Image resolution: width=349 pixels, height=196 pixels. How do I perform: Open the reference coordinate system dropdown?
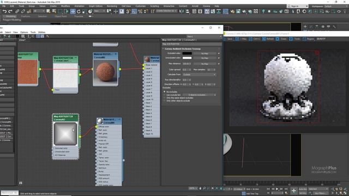pos(99,11)
